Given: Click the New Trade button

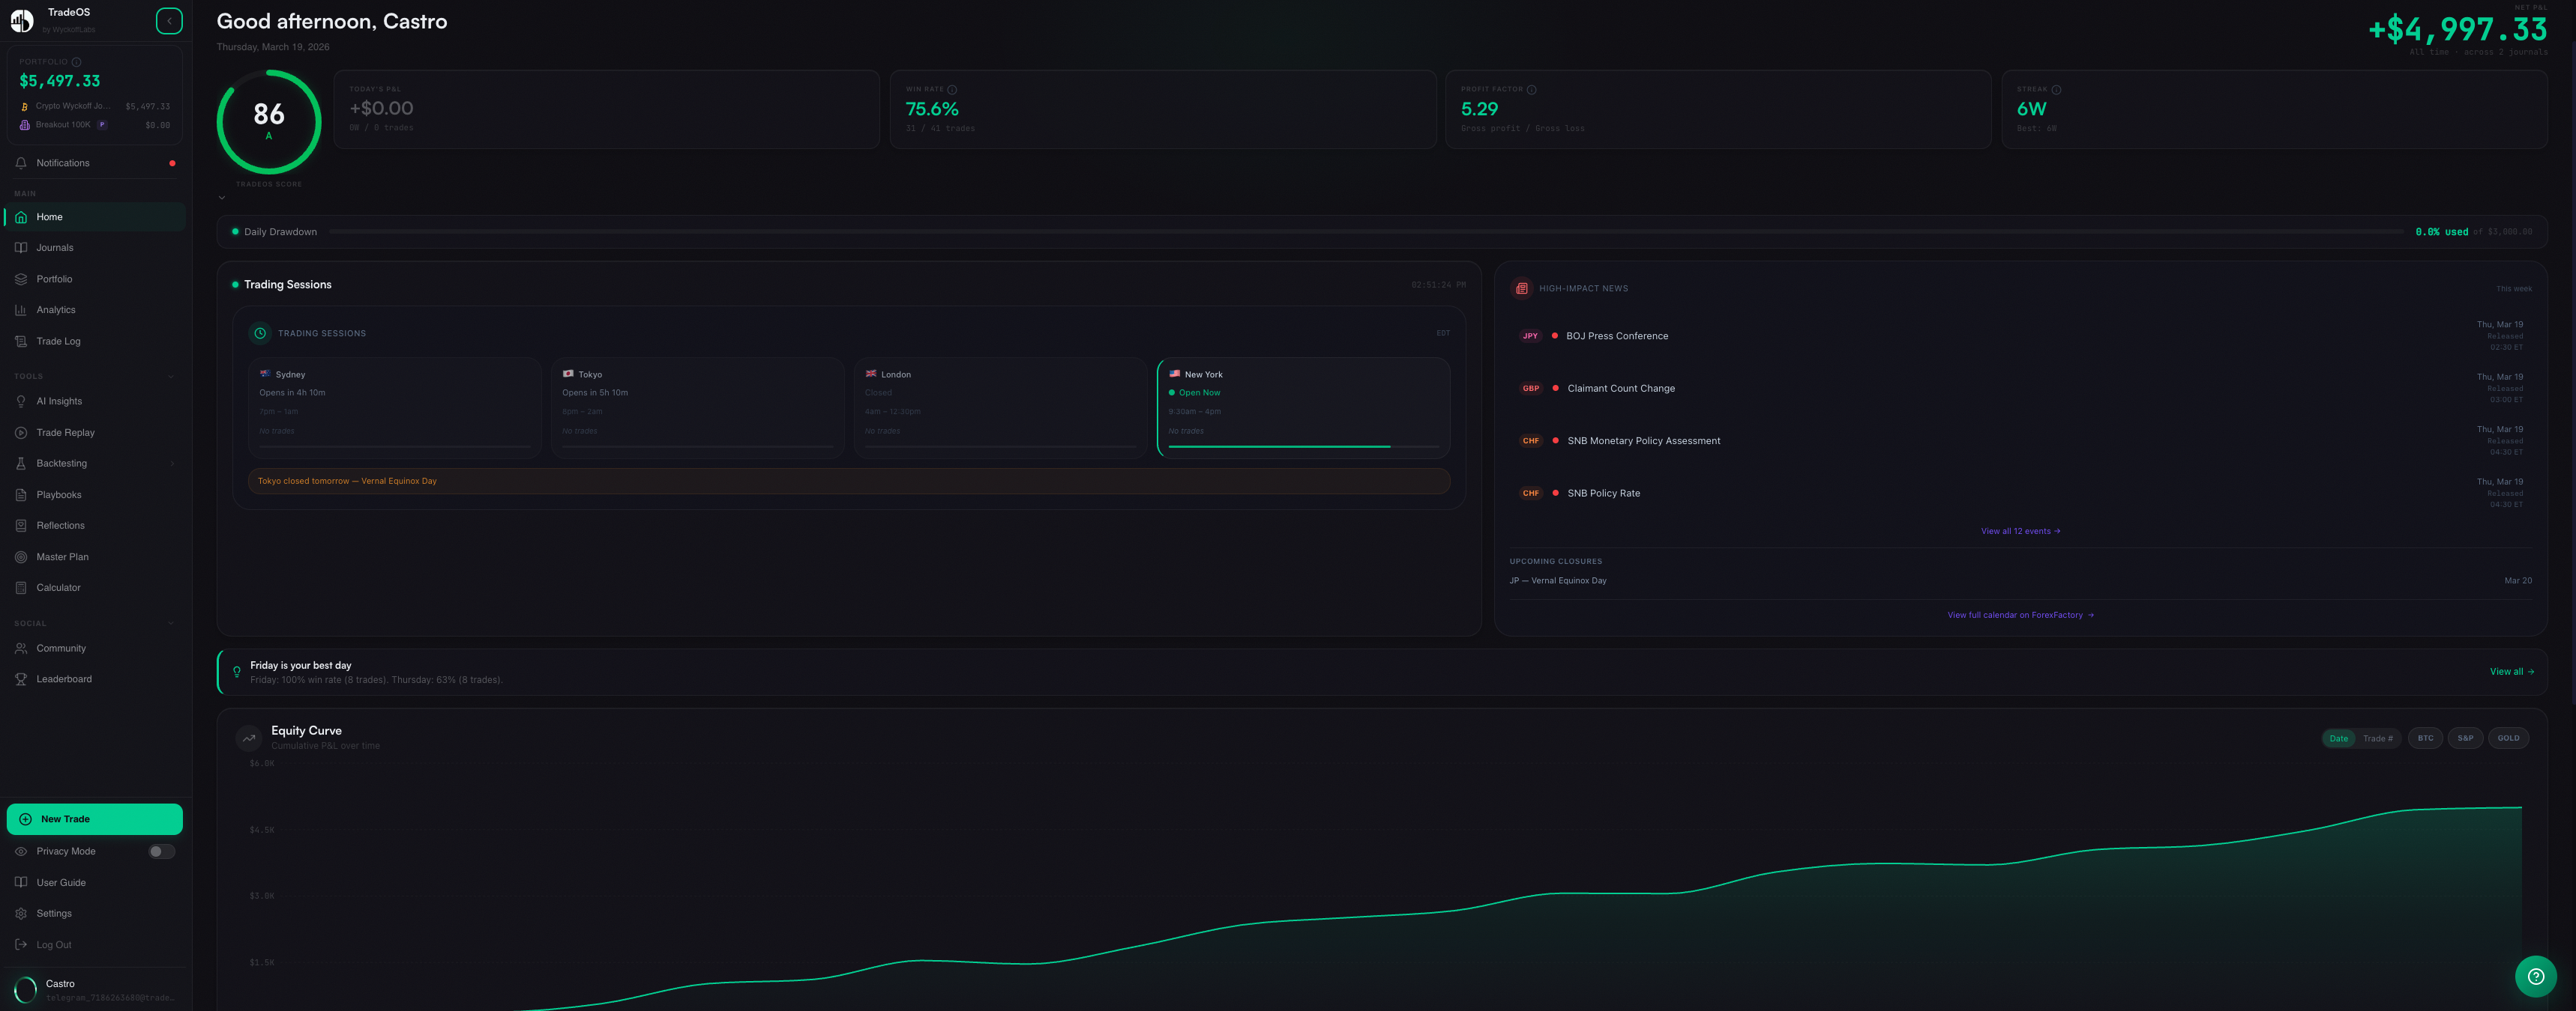Looking at the screenshot, I should pos(94,819).
